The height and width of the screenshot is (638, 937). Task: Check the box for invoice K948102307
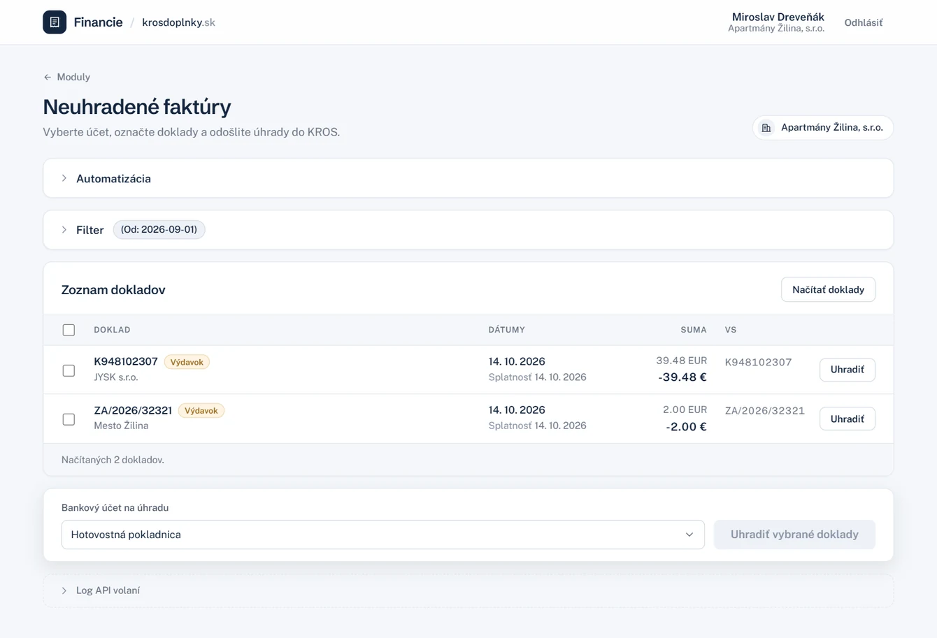click(x=69, y=370)
